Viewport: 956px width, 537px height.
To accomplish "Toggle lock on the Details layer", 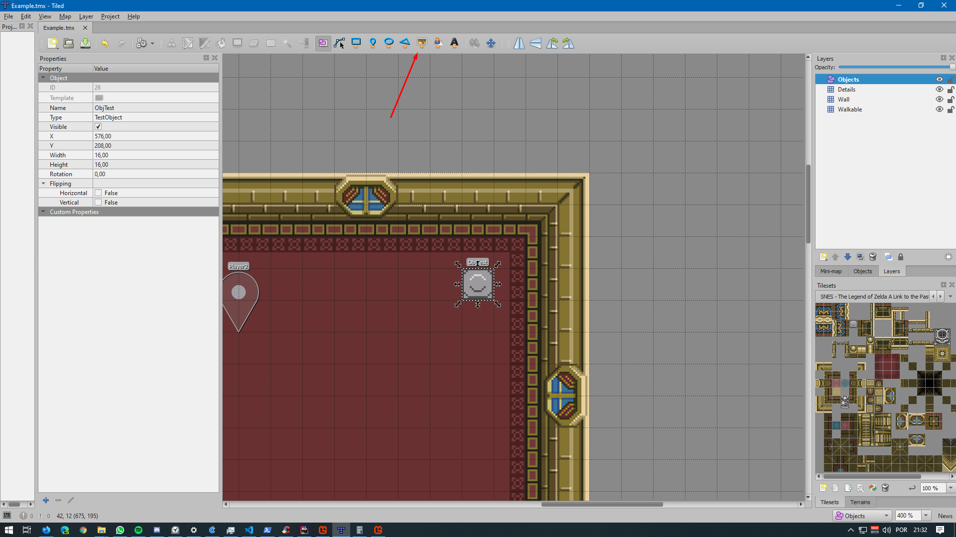I will point(951,90).
